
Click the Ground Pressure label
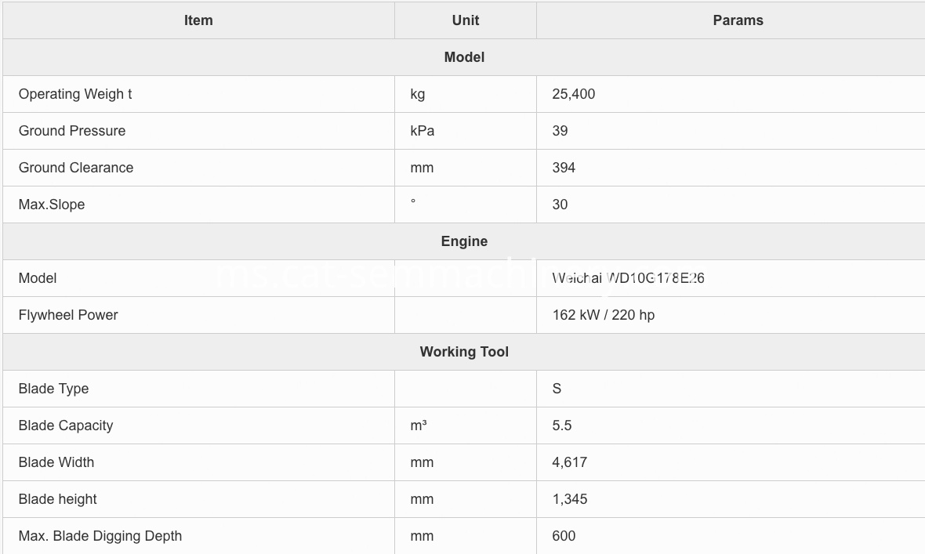[72, 131]
